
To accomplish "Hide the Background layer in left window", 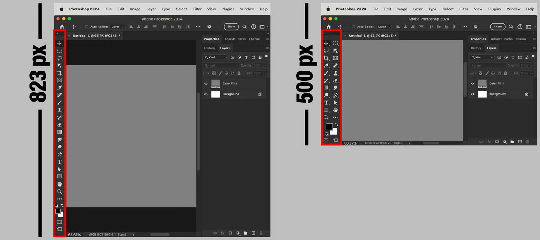I will (x=206, y=94).
